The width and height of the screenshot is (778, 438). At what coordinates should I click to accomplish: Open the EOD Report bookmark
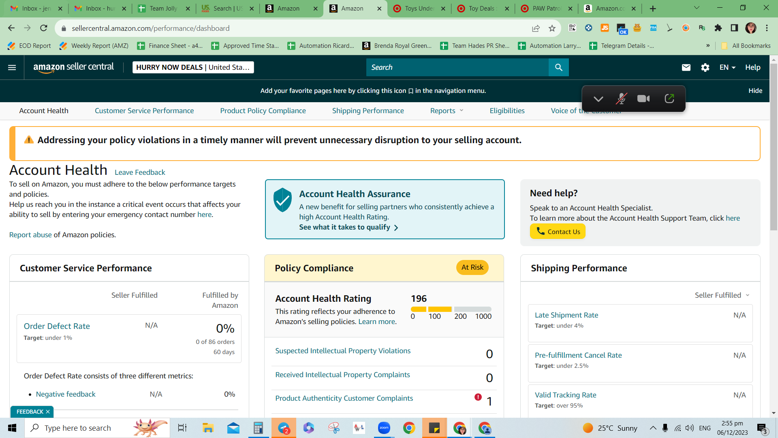tap(29, 46)
